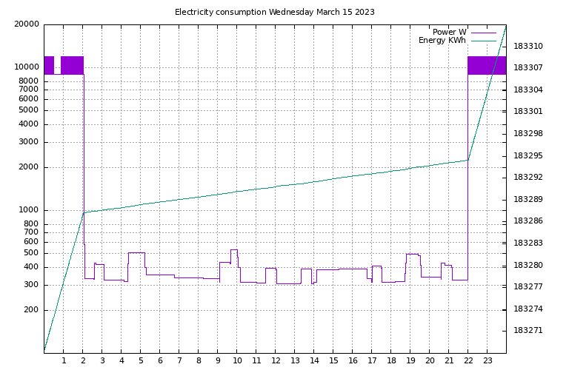The height and width of the screenshot is (370, 569).
Task: Click the right axis label 183304
Action: coord(528,90)
